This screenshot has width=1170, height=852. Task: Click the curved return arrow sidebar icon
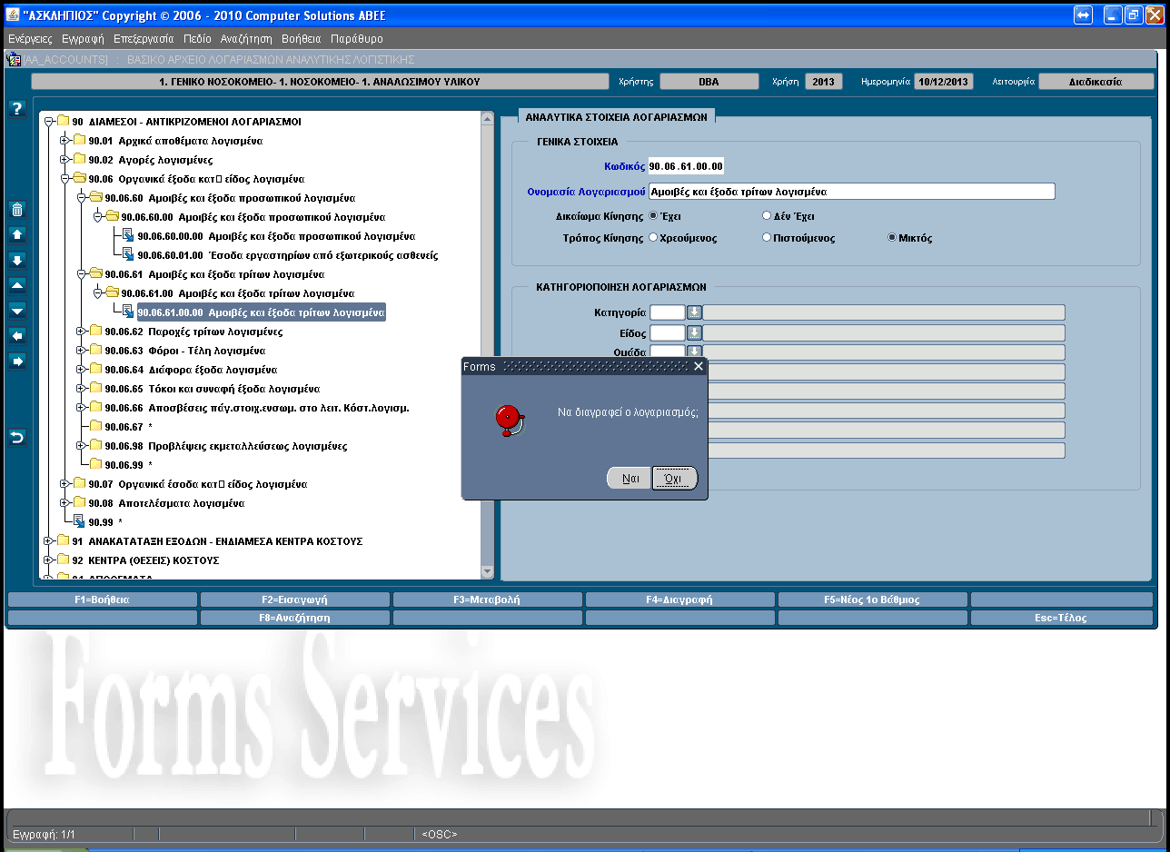[16, 438]
